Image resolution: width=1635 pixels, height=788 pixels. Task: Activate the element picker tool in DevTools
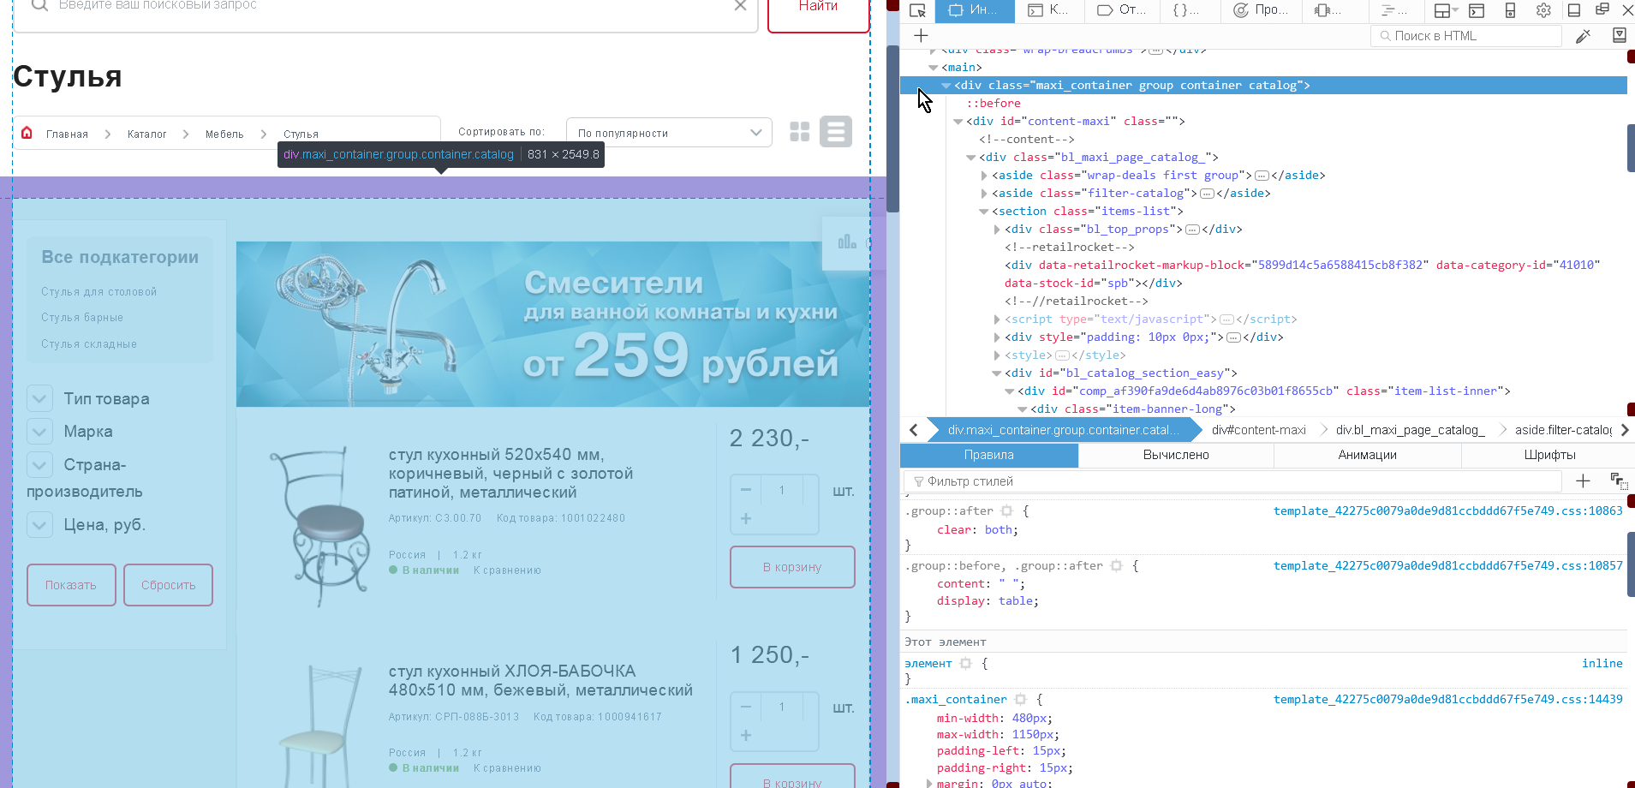point(918,10)
